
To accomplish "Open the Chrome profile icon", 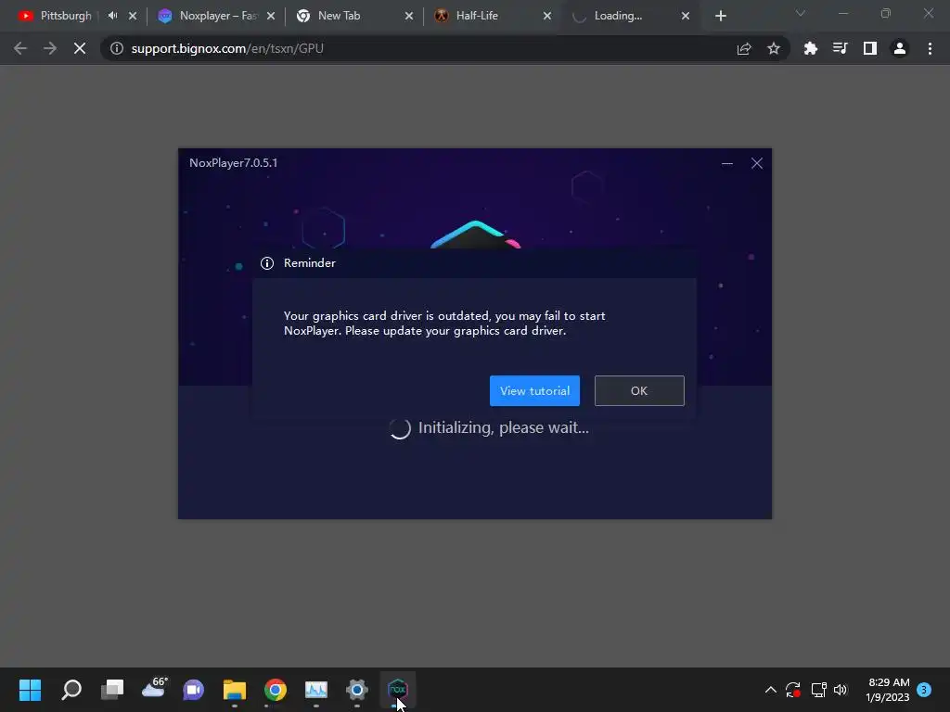I will (x=900, y=48).
